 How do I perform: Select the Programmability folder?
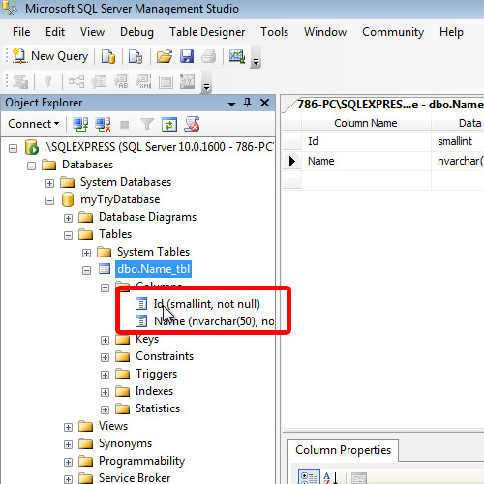pyautogui.click(x=141, y=461)
